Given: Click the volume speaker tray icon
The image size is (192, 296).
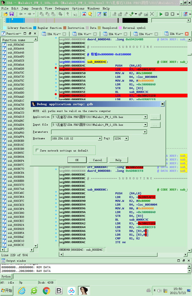Looking at the screenshot, I should [159, 291].
